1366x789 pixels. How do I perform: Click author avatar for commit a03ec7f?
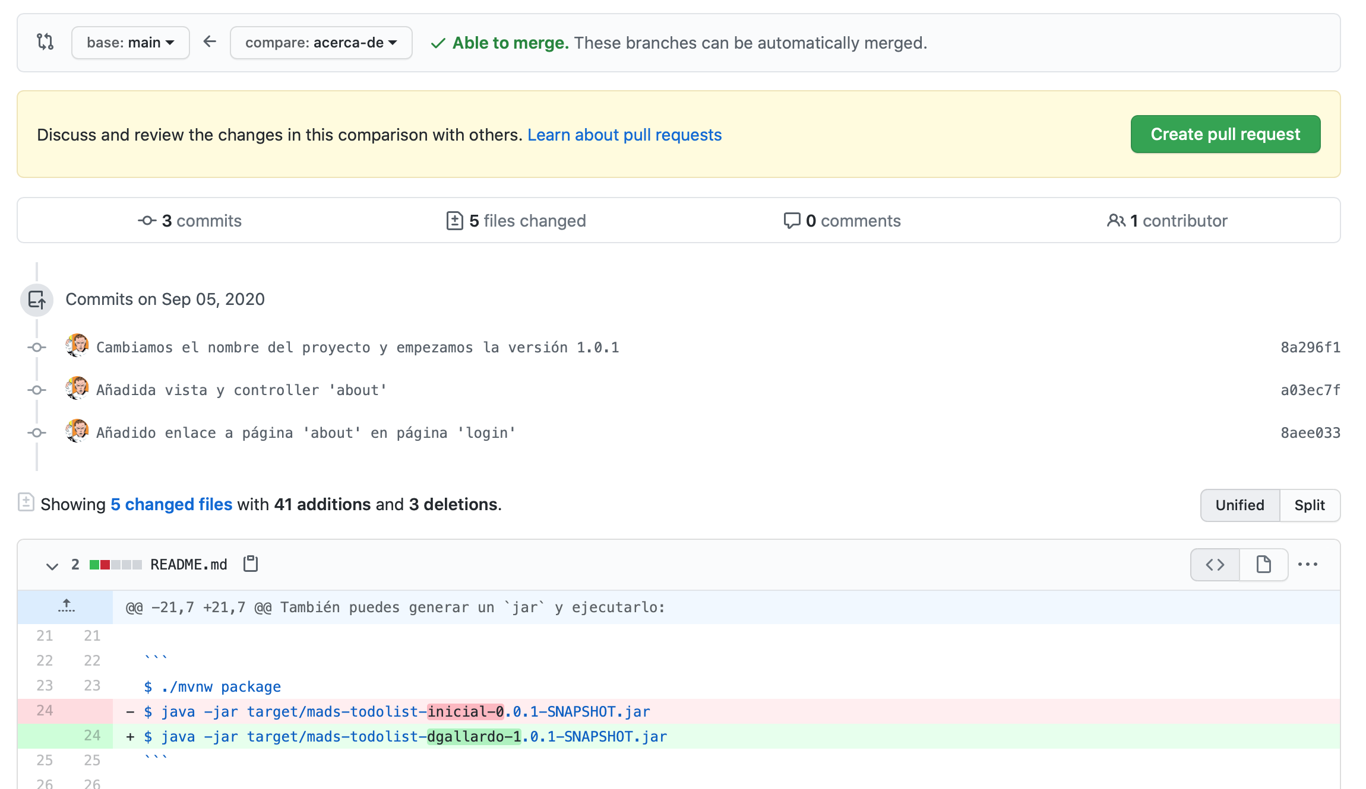[77, 388]
